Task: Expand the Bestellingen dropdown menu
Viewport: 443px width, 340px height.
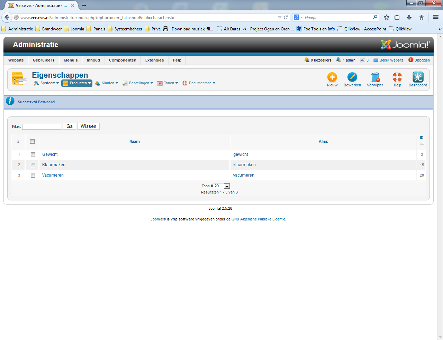Action: click(138, 83)
